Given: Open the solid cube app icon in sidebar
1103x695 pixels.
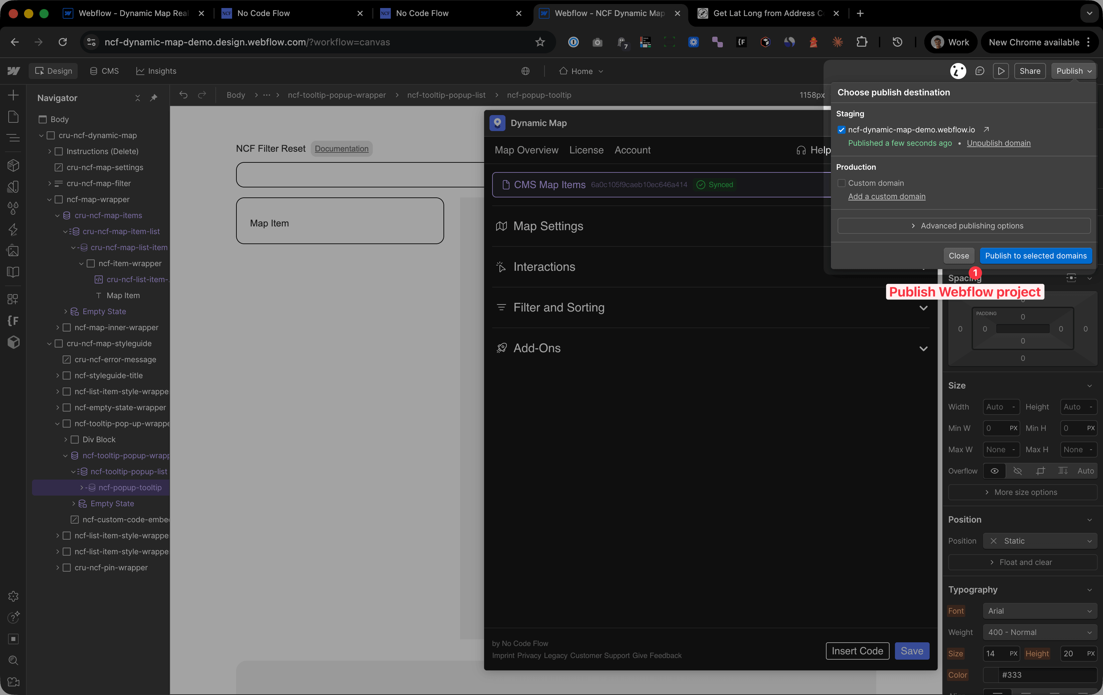Looking at the screenshot, I should point(13,342).
